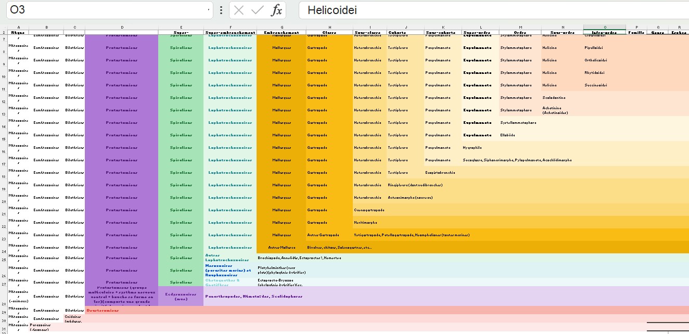The height and width of the screenshot is (334, 689).
Task: Click the Sous-cohorte header cell
Action: [443, 32]
